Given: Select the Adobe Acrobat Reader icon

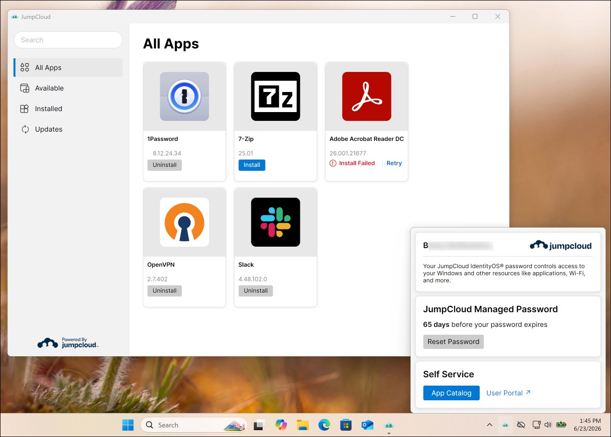Looking at the screenshot, I should click(x=367, y=96).
